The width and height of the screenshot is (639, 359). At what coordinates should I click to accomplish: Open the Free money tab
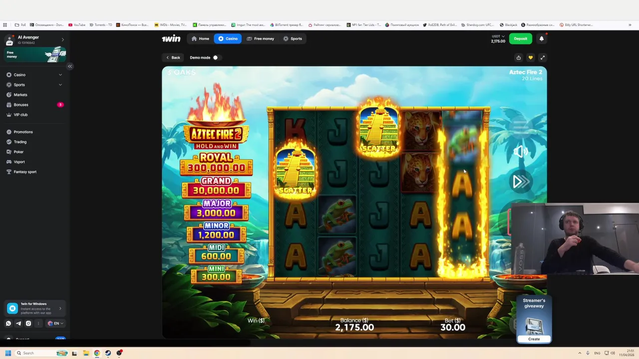pyautogui.click(x=260, y=38)
